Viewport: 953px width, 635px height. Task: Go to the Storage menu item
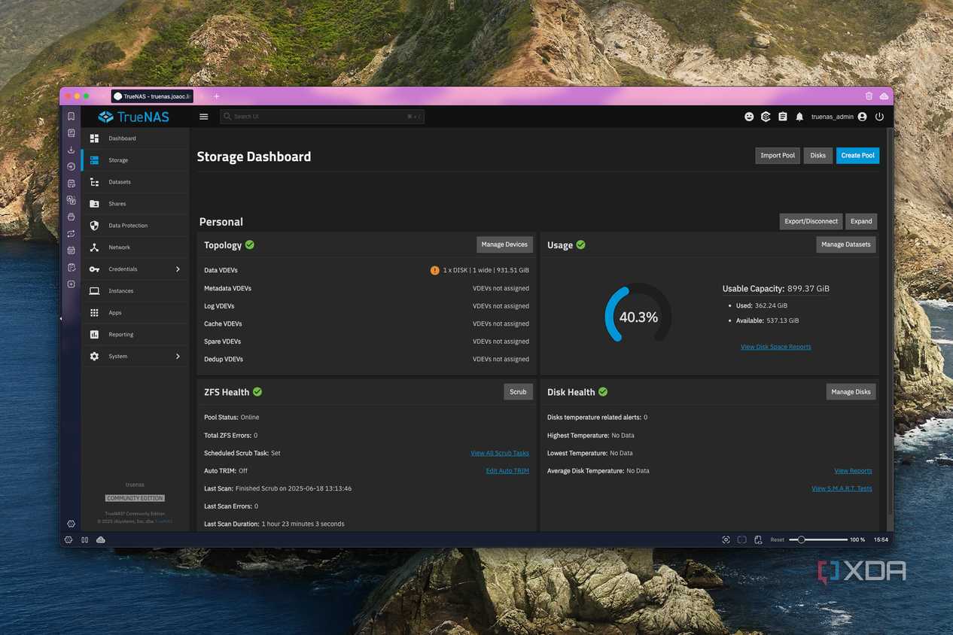pos(135,160)
